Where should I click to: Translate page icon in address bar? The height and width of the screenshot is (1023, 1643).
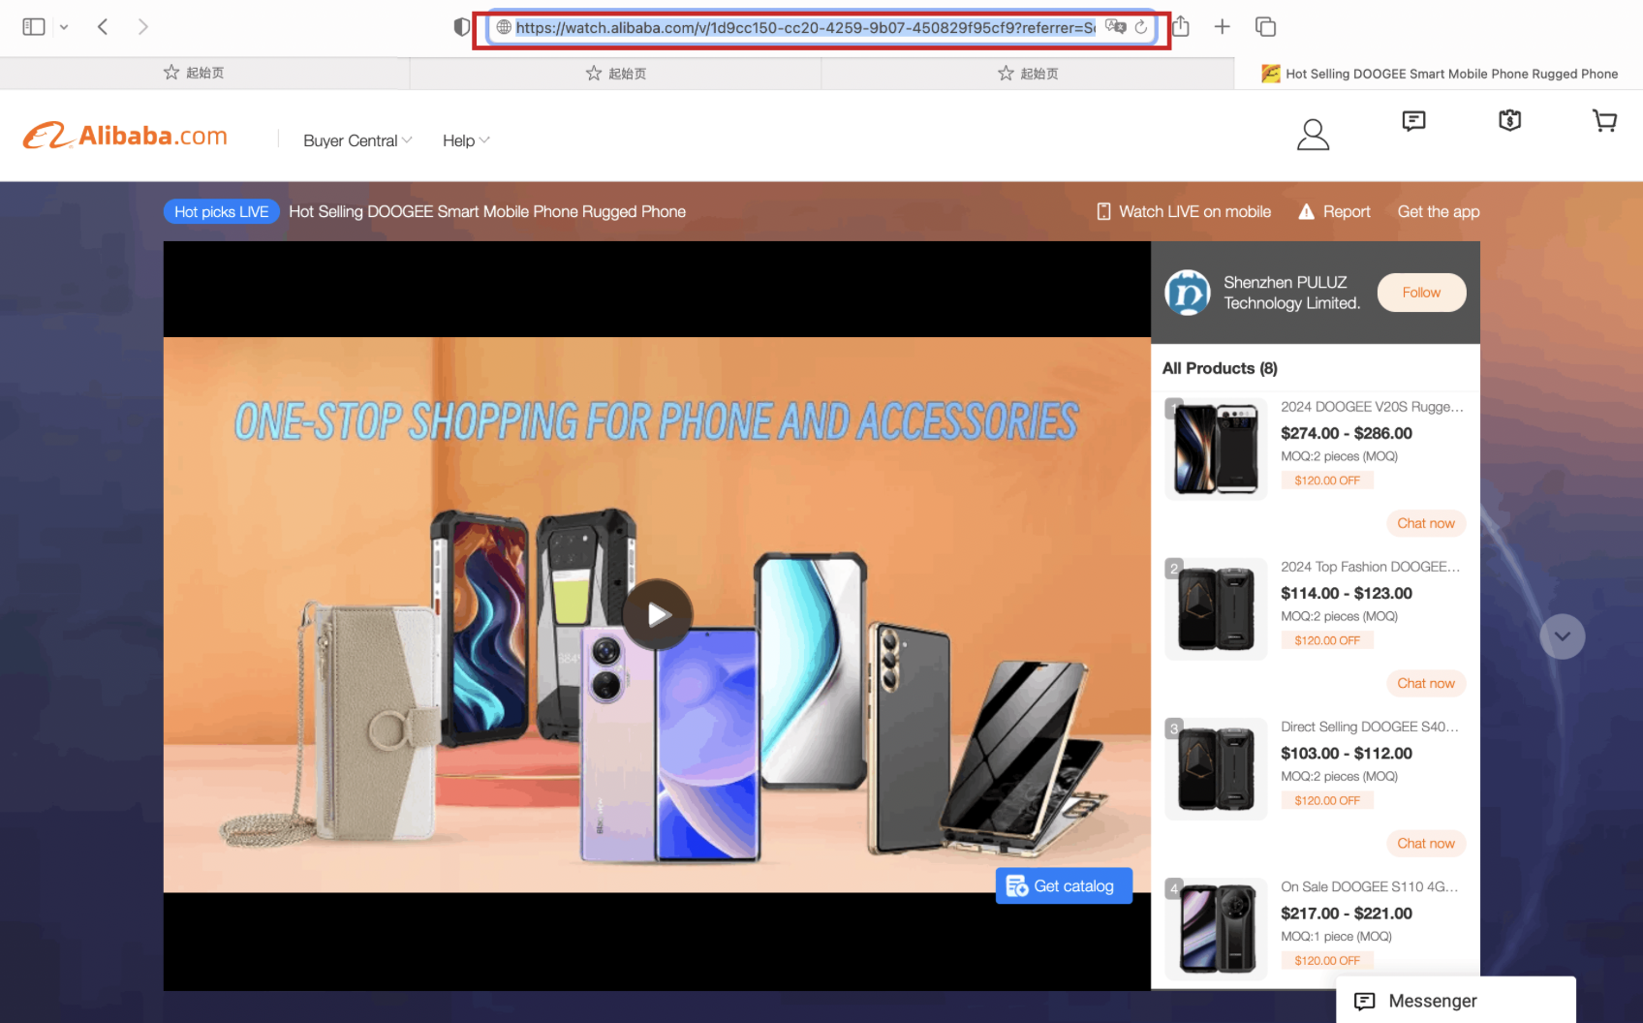coord(1115,27)
